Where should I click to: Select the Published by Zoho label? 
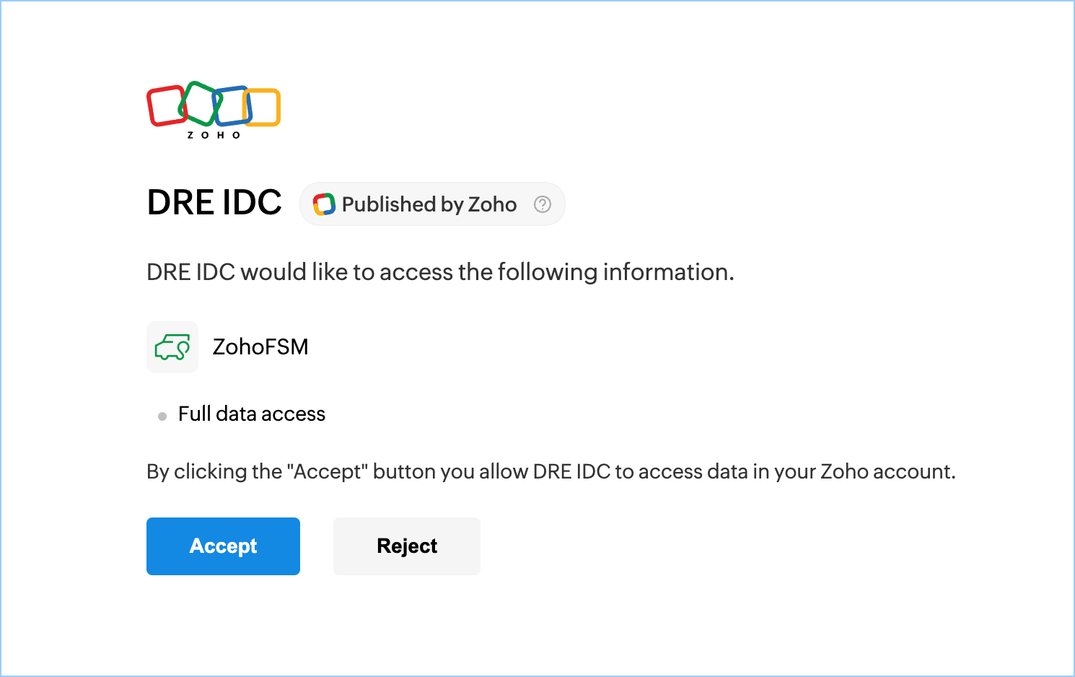pyautogui.click(x=429, y=204)
